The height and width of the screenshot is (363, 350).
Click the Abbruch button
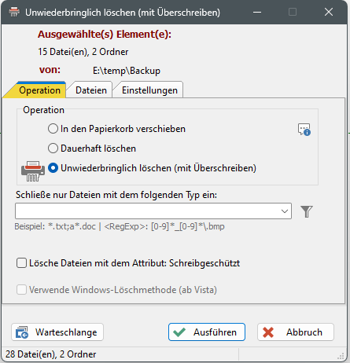point(296,332)
